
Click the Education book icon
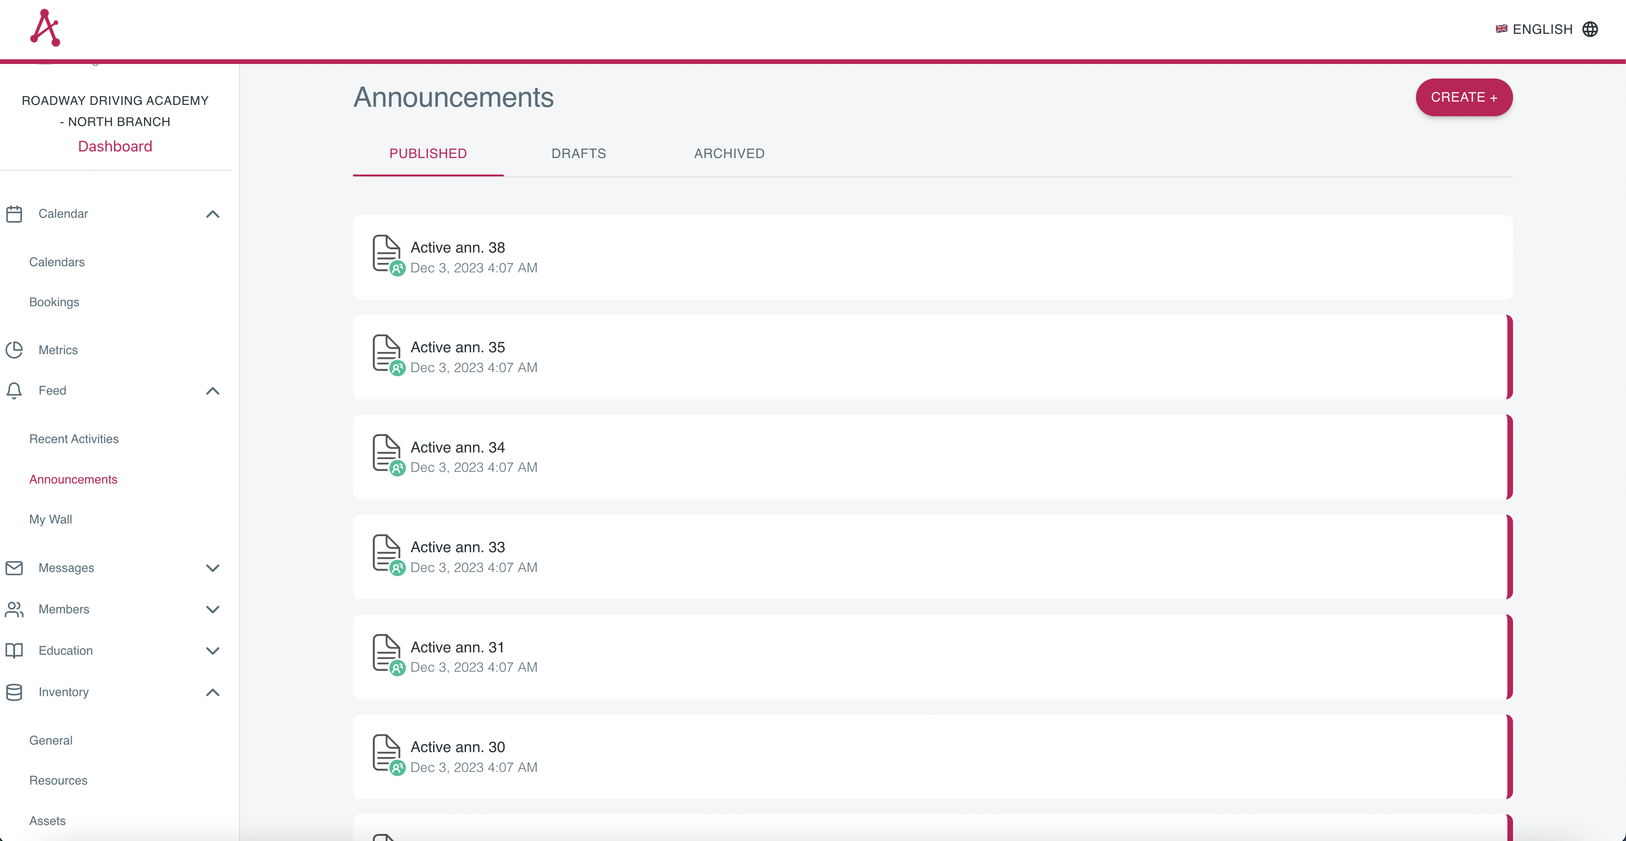[x=14, y=651]
